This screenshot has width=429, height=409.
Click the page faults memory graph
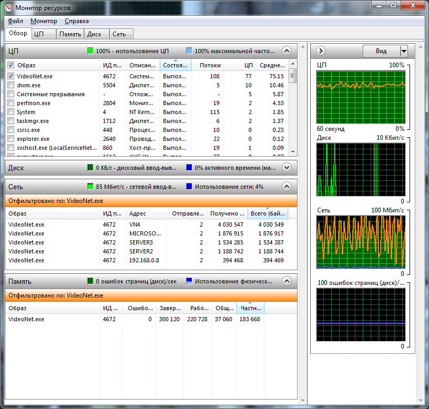[361, 314]
